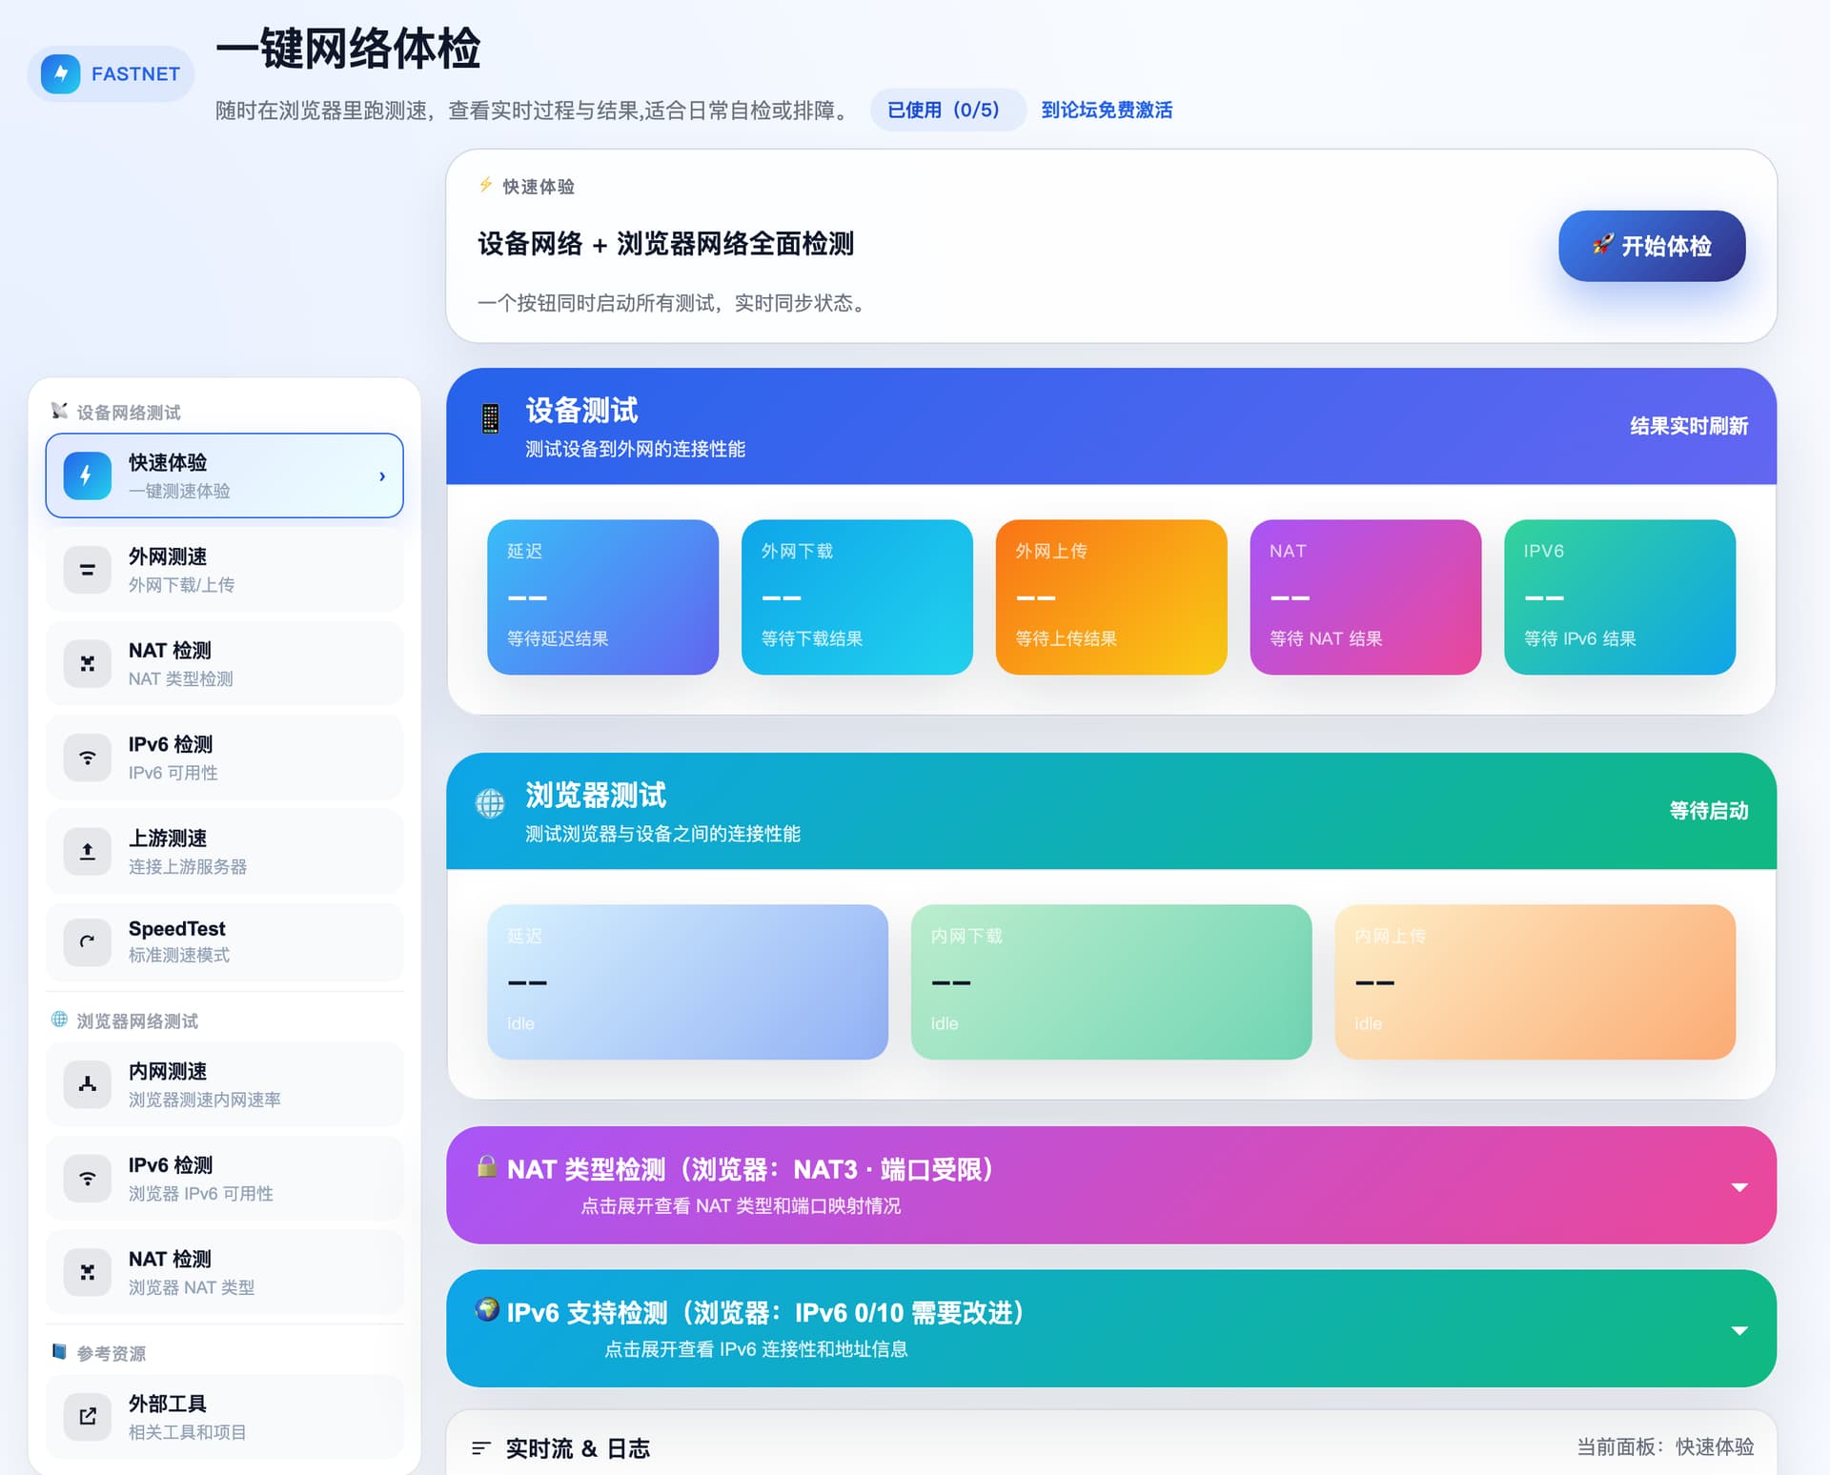
Task: Click the orange 外网上传 result card
Action: [1110, 596]
